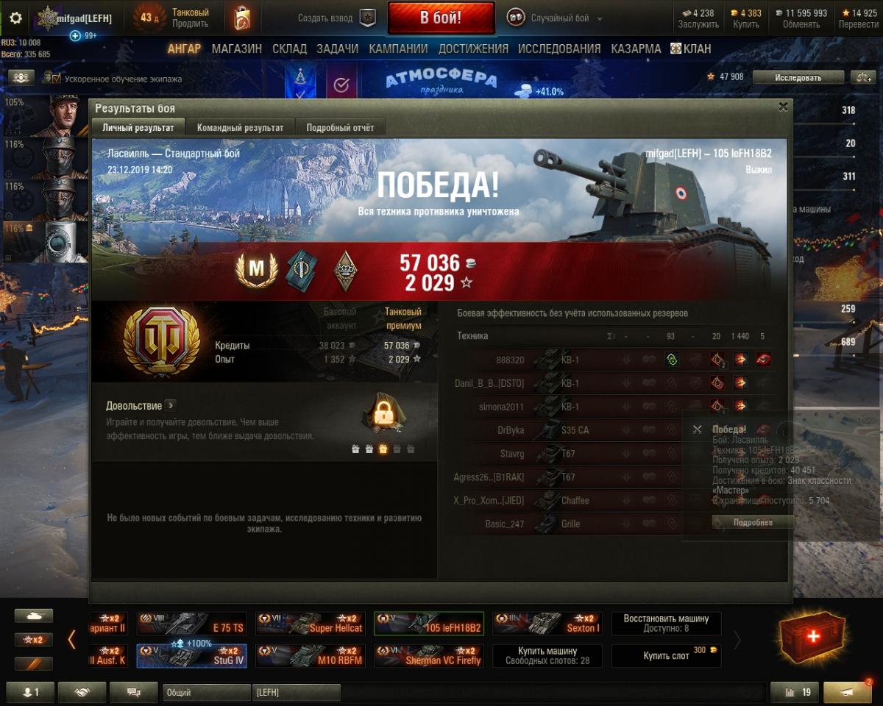This screenshot has width=883, height=706.
Task: Open the platoon creation star icon
Action: [x=368, y=18]
